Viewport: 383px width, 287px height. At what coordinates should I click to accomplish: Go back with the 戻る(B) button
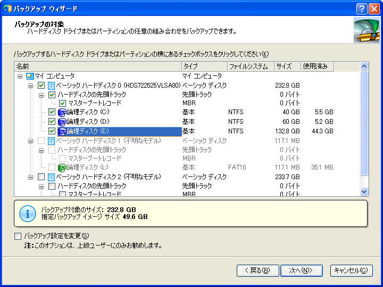(x=257, y=271)
